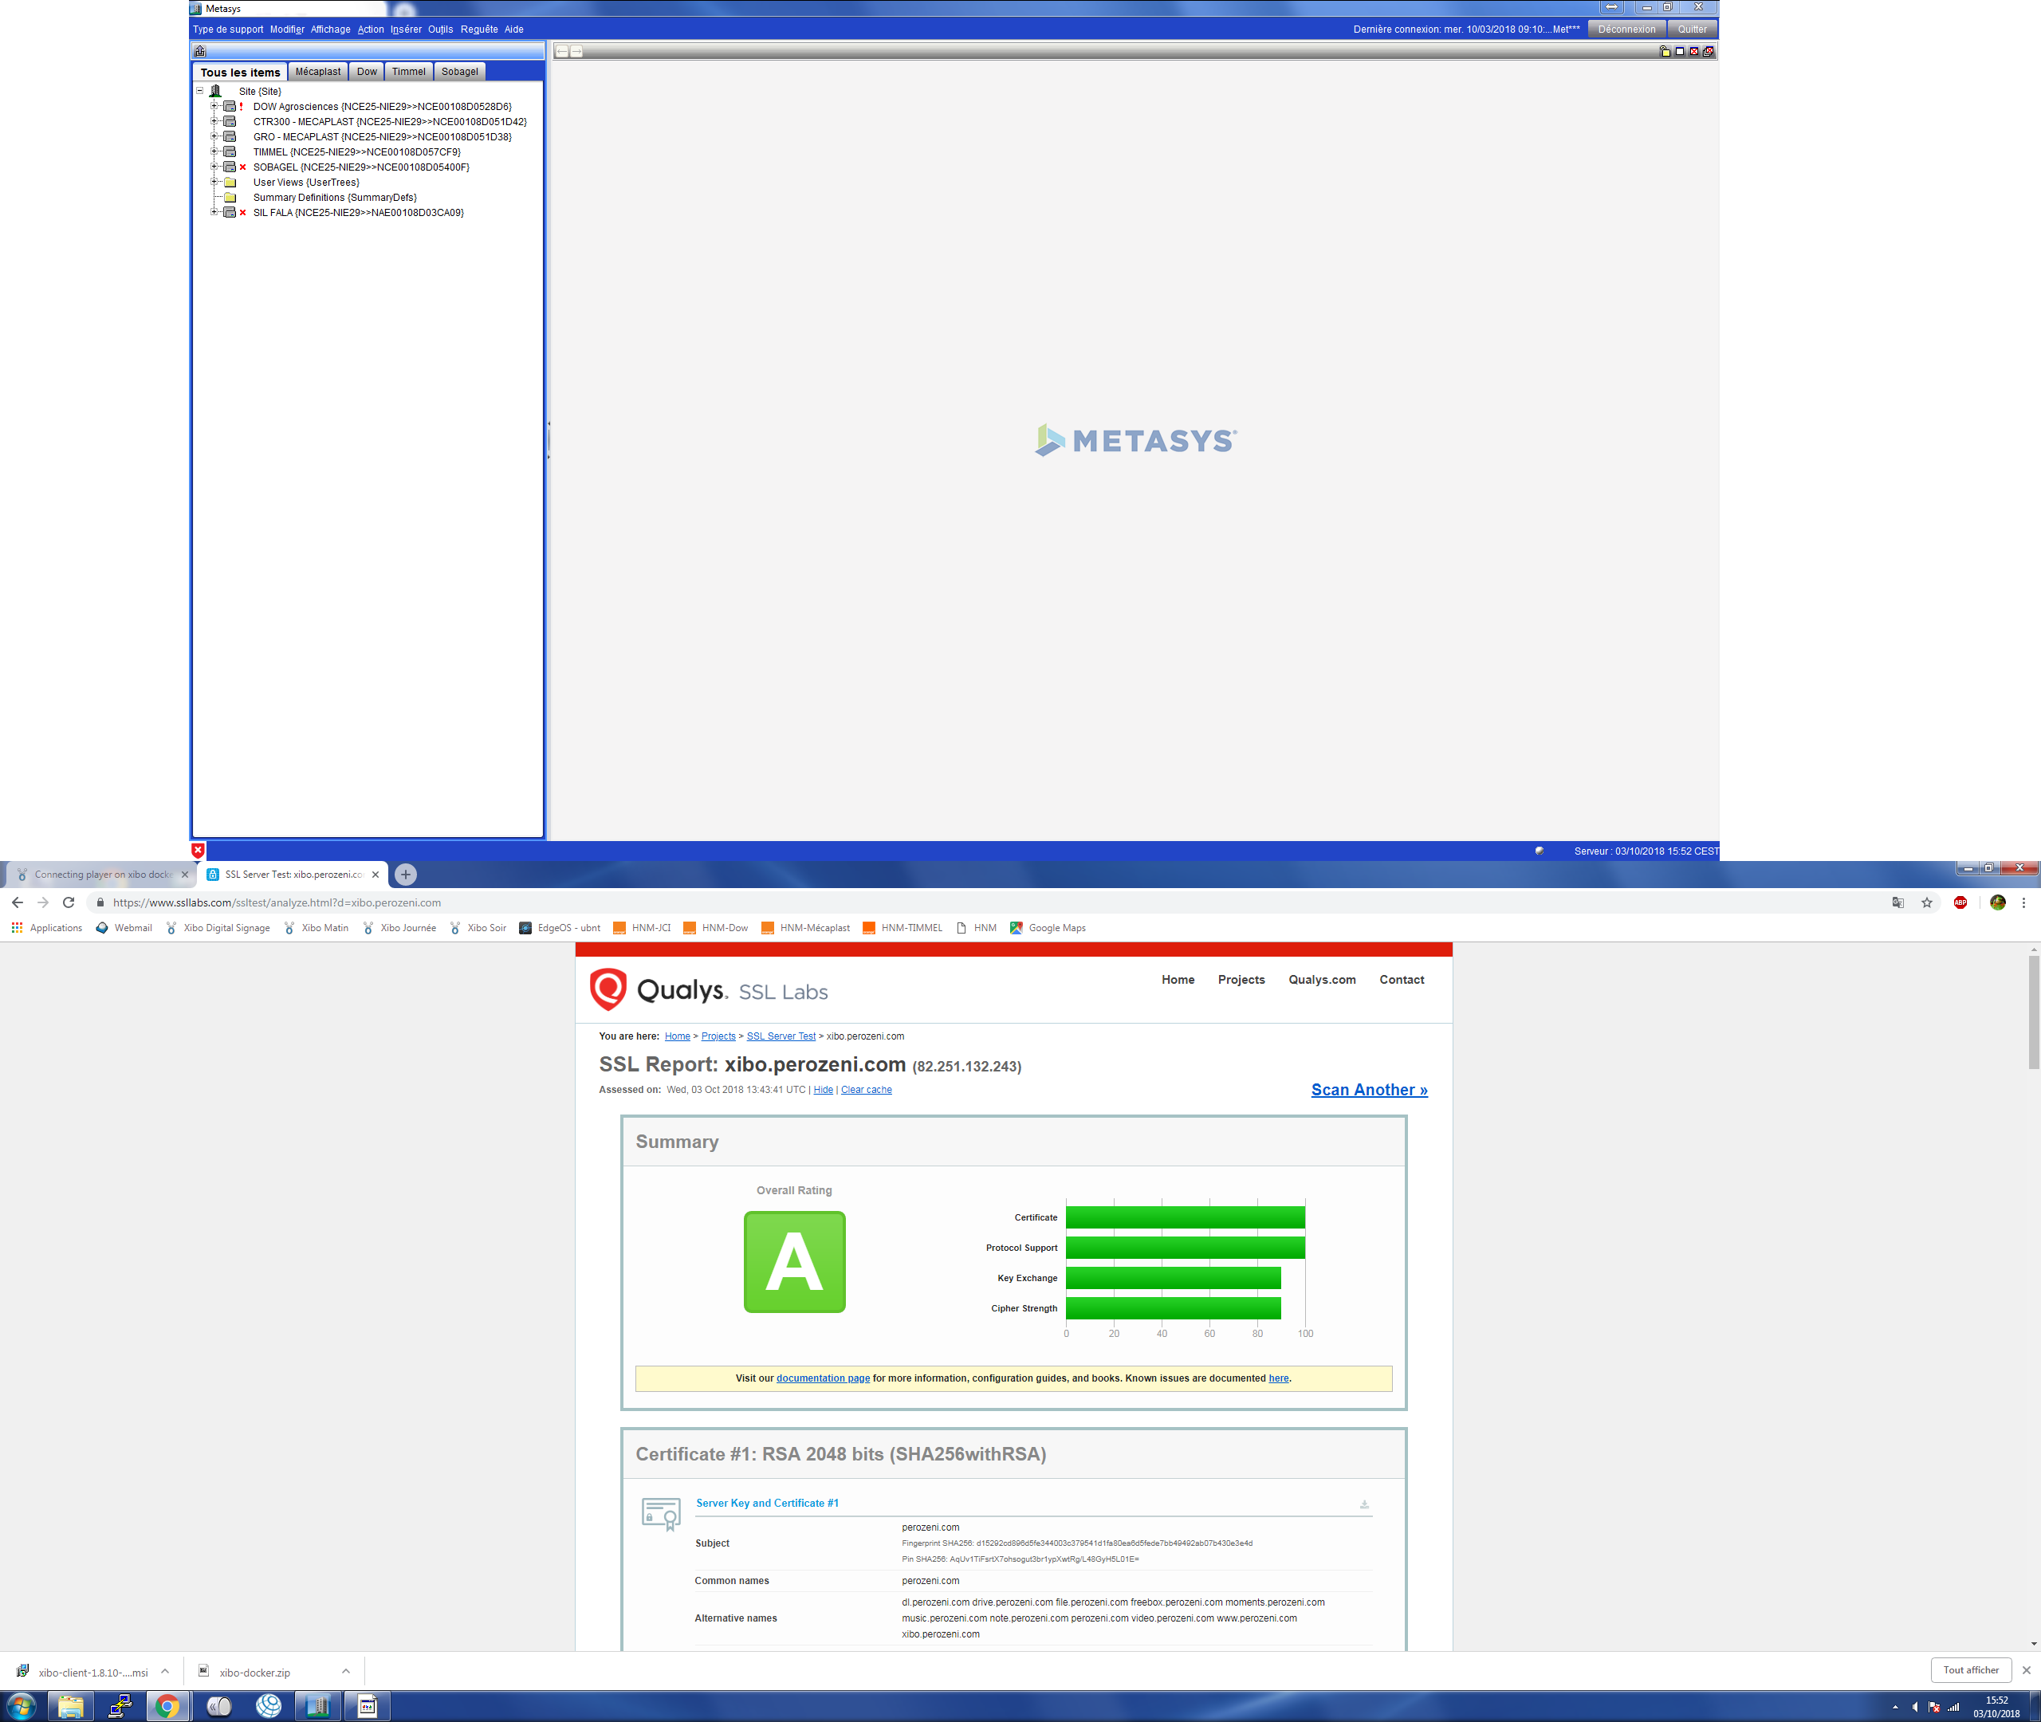Expand the TIMMEL node

pyautogui.click(x=214, y=151)
